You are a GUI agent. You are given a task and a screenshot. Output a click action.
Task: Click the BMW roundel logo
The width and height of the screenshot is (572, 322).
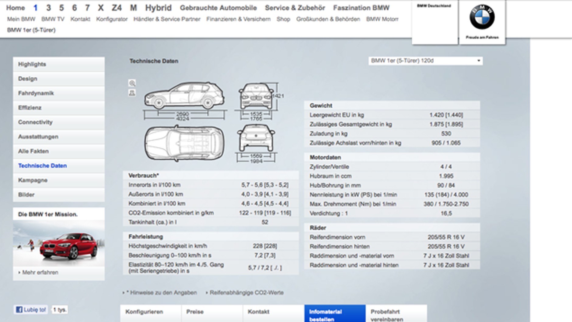(x=482, y=17)
